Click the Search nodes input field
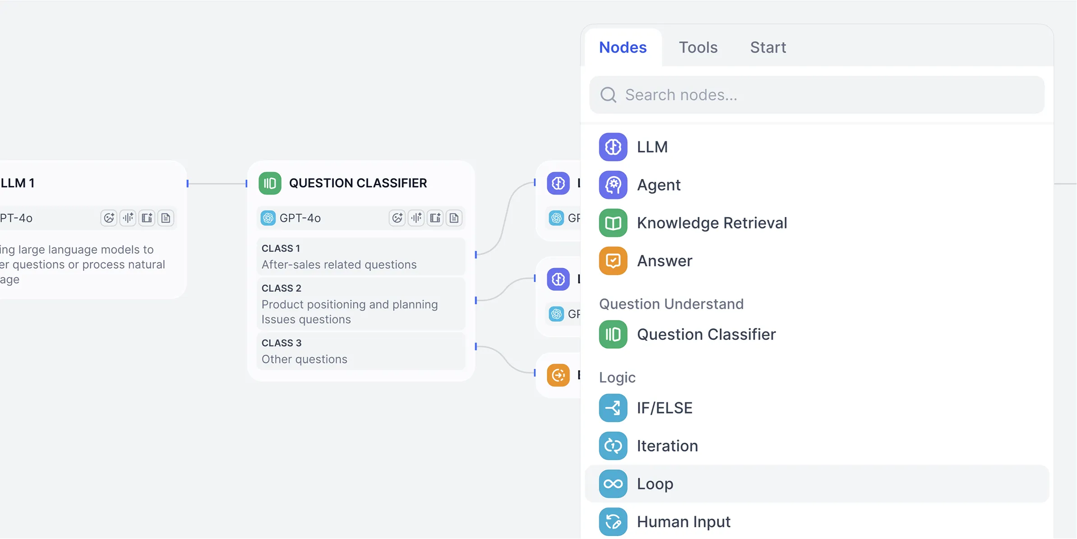Image resolution: width=1077 pixels, height=539 pixels. pyautogui.click(x=817, y=95)
